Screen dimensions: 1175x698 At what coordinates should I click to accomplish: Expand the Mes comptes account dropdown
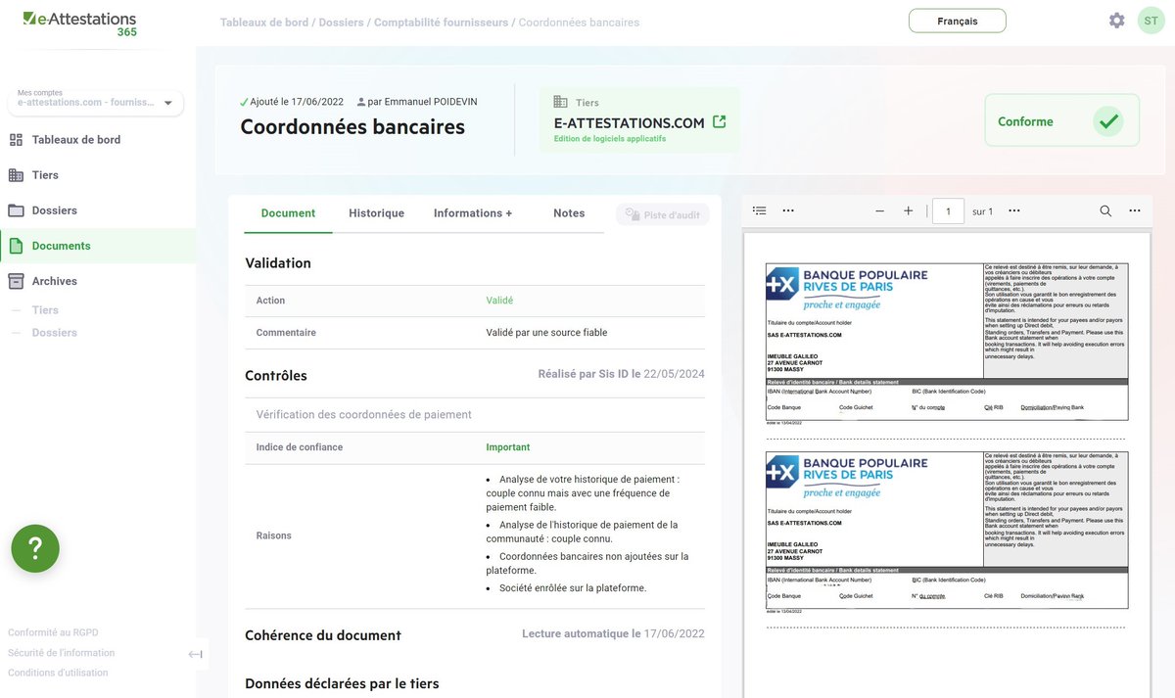95,102
